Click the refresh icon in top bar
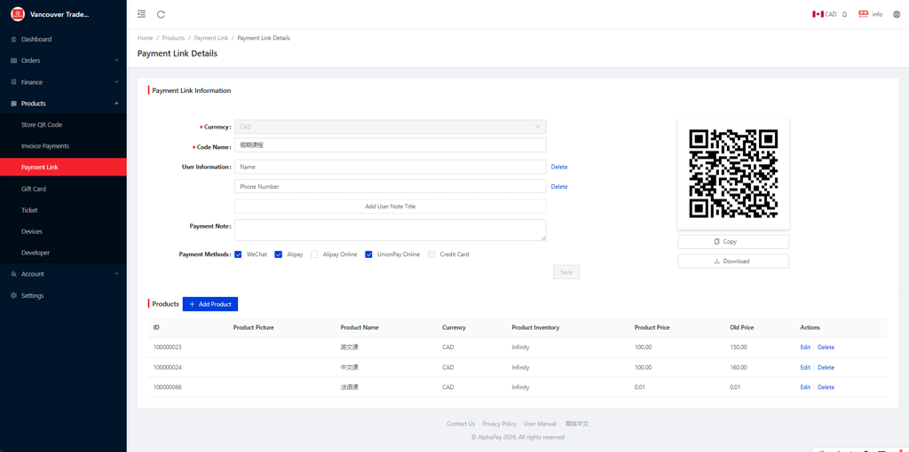Viewport: 909px width, 452px height. [x=161, y=14]
